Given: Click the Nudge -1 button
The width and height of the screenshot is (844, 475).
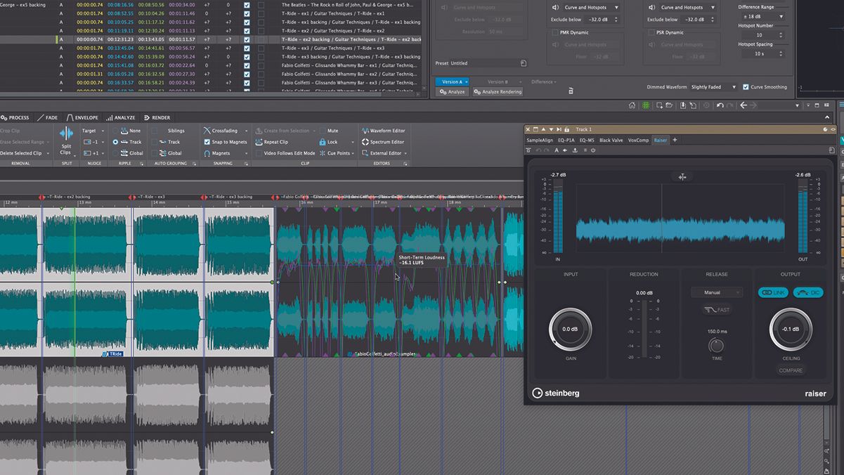Looking at the screenshot, I should pos(92,142).
